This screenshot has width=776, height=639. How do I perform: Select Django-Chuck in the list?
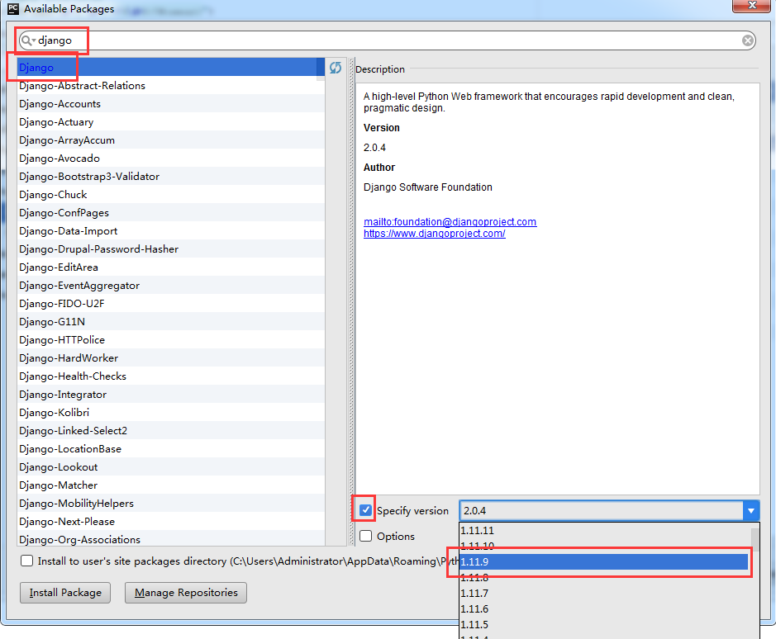pos(171,194)
